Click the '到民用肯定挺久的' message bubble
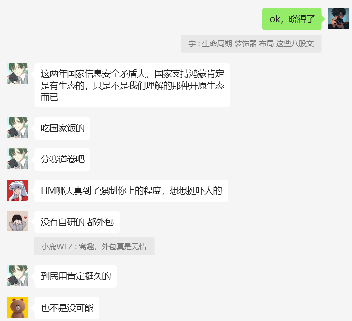This screenshot has width=352, height=321. pos(76,276)
